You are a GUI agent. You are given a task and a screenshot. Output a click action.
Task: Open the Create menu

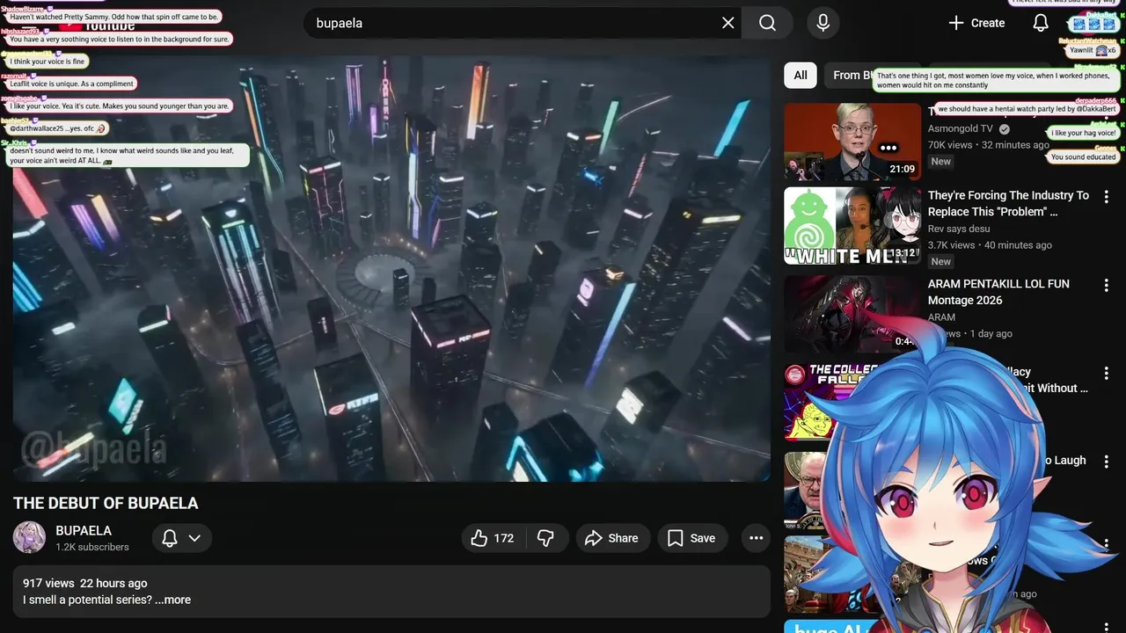point(976,23)
